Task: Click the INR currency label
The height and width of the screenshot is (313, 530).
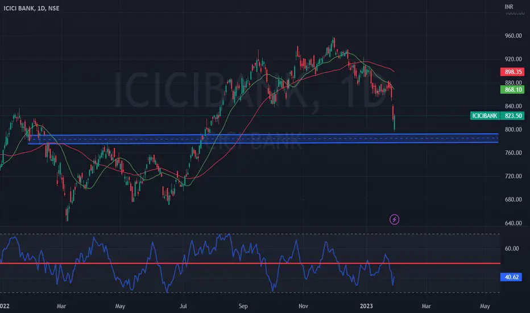Action: (x=509, y=7)
